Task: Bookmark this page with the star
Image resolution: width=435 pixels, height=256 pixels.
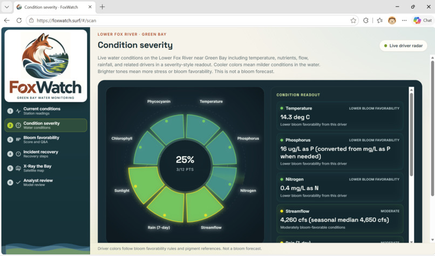Action: pos(353,20)
